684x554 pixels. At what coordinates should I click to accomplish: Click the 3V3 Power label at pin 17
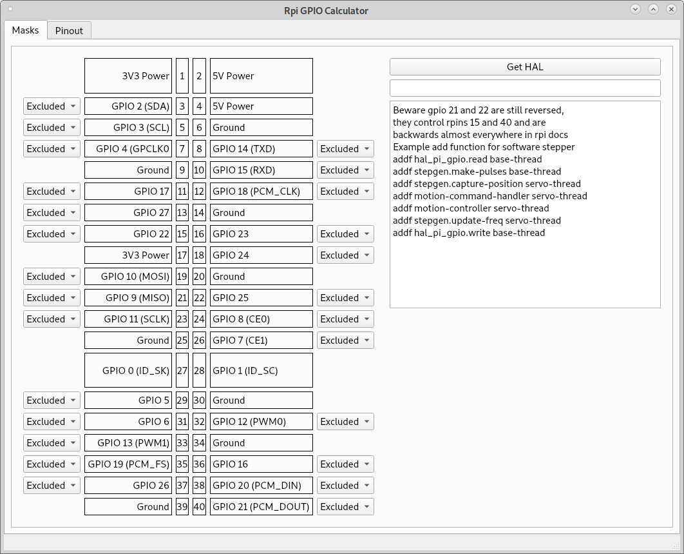[128, 255]
